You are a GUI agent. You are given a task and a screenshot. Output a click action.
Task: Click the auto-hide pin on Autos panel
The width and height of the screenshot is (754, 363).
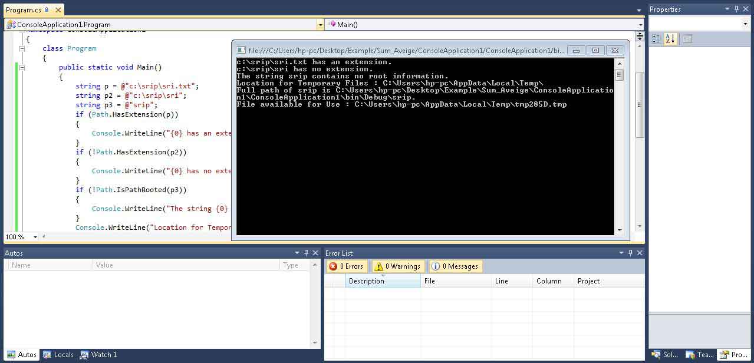[306, 253]
